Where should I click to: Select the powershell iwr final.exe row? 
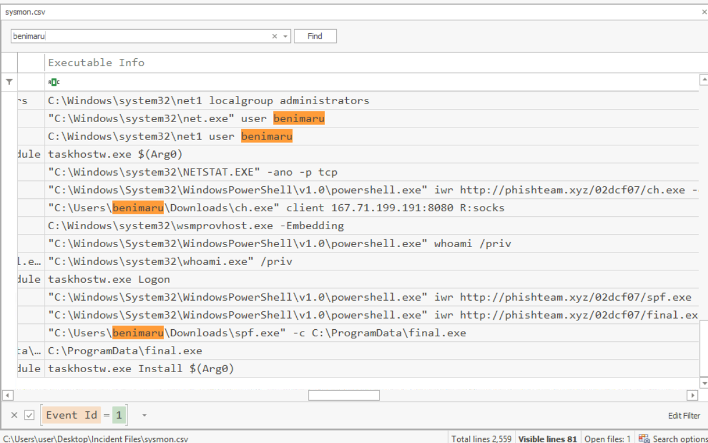tap(372, 315)
